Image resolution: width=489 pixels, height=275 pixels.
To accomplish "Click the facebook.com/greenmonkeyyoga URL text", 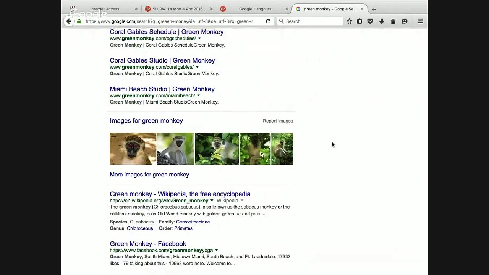I will [x=161, y=251].
